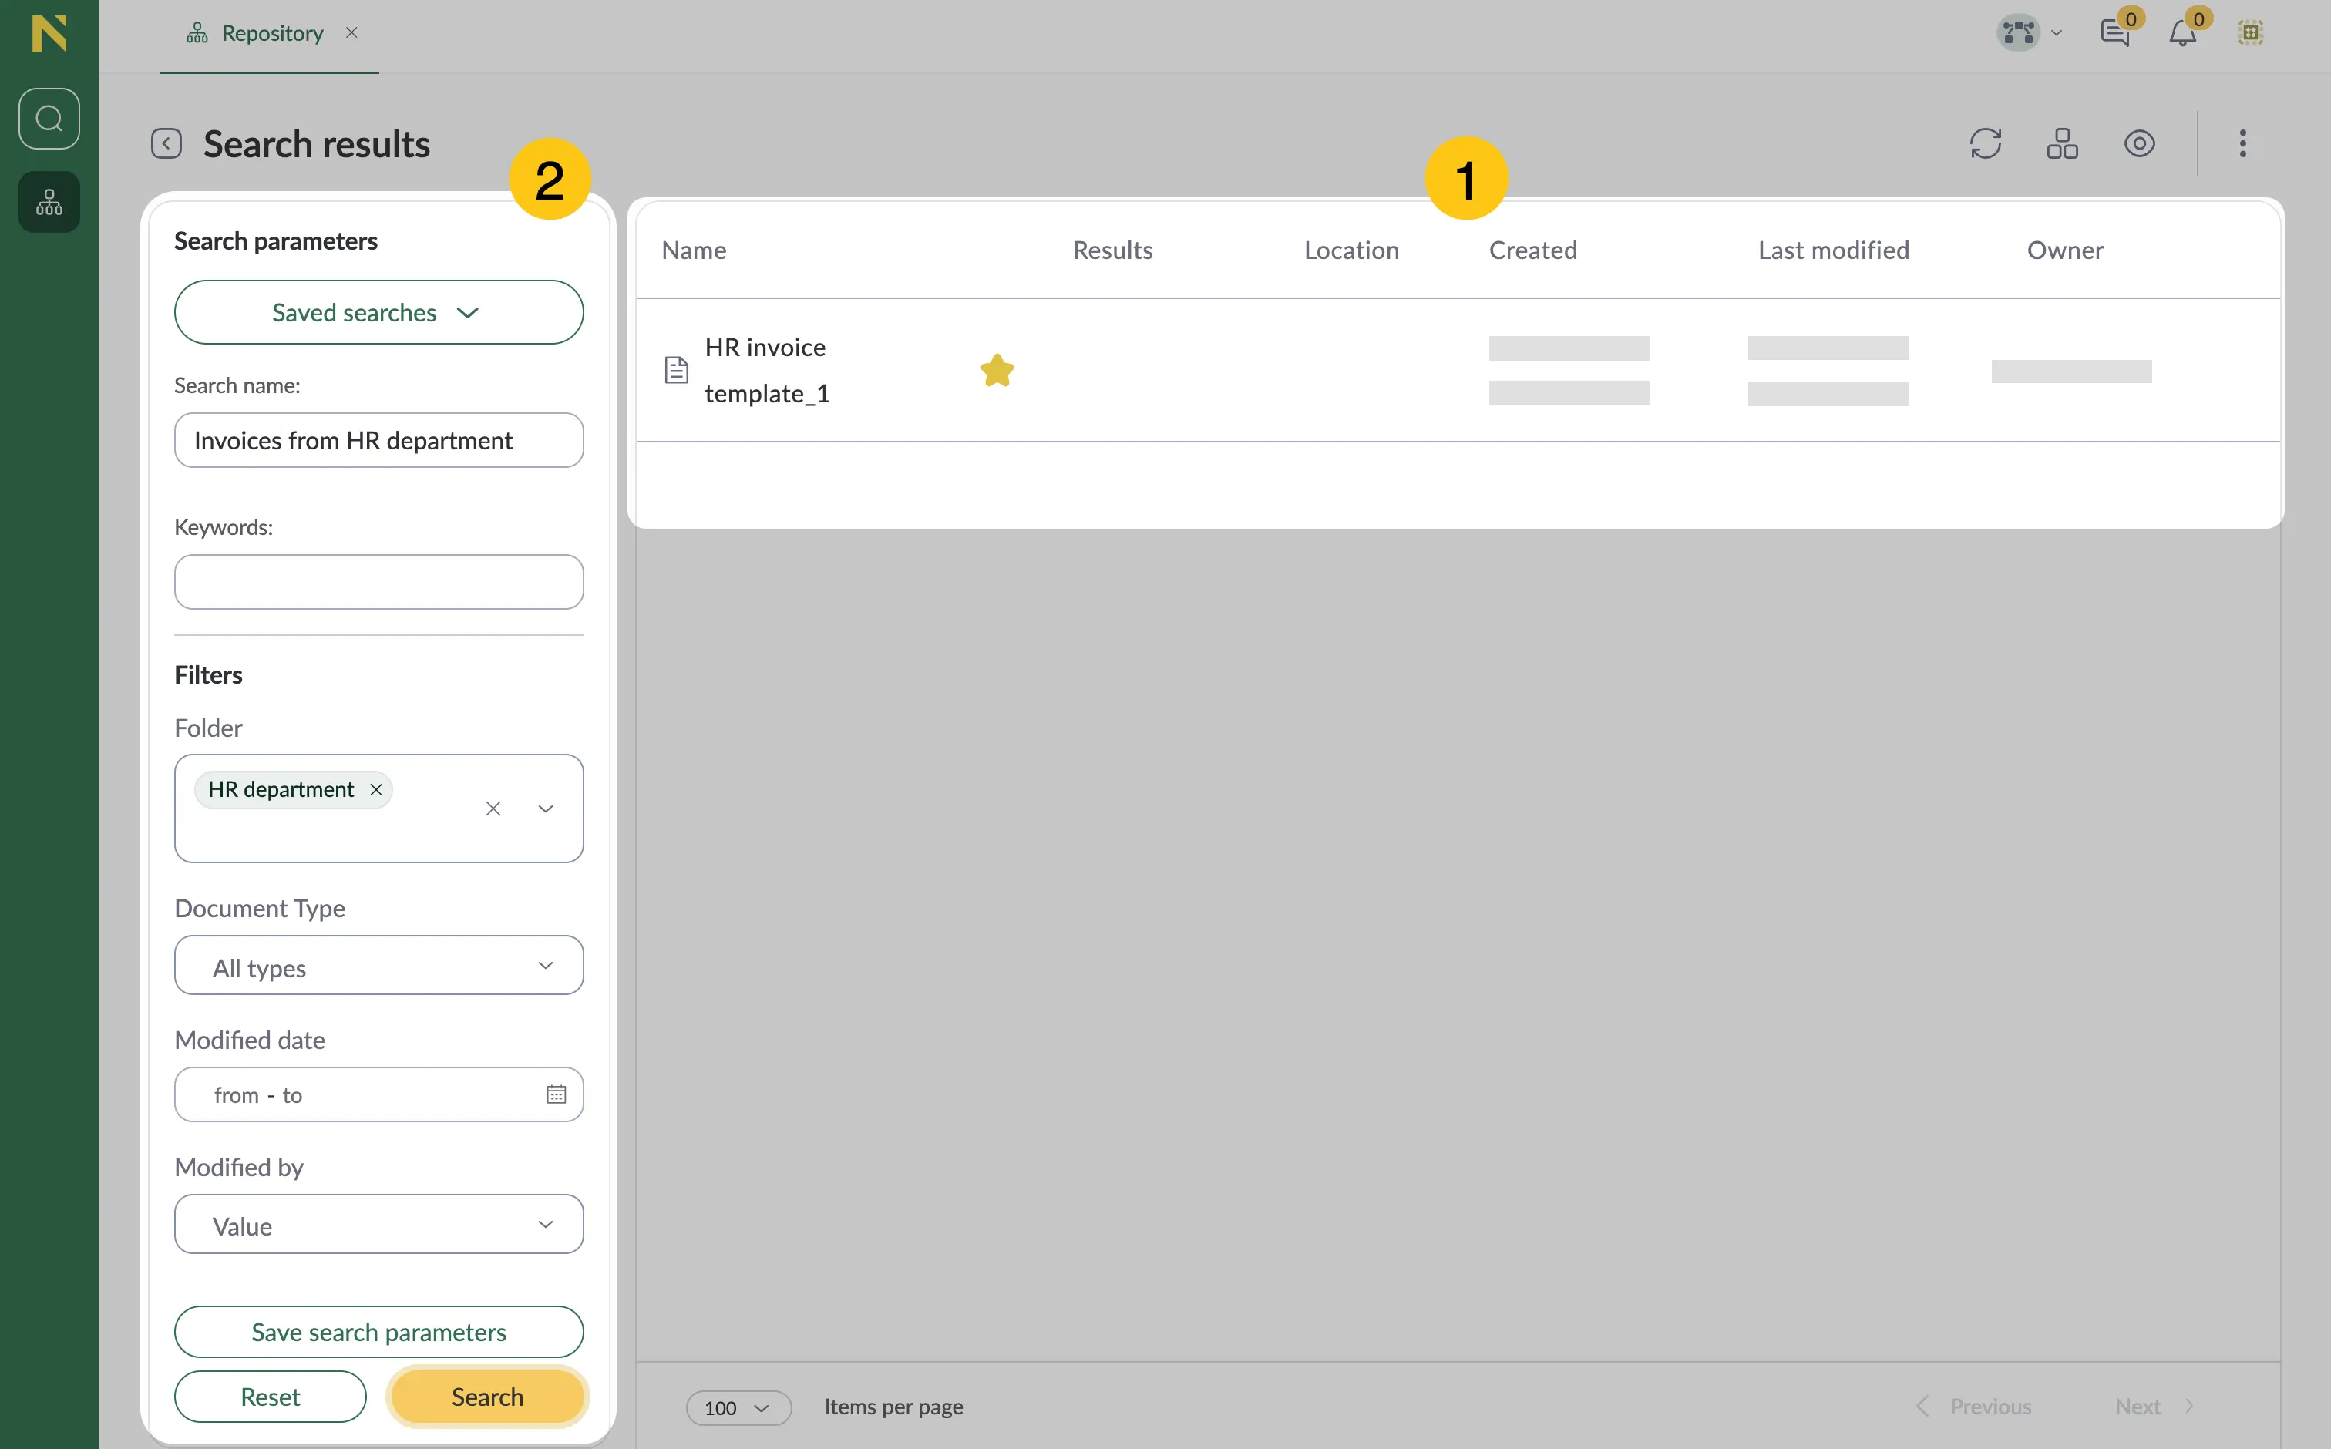Click the Location column header
Screen dimensions: 2331x1449
[x=1351, y=250]
